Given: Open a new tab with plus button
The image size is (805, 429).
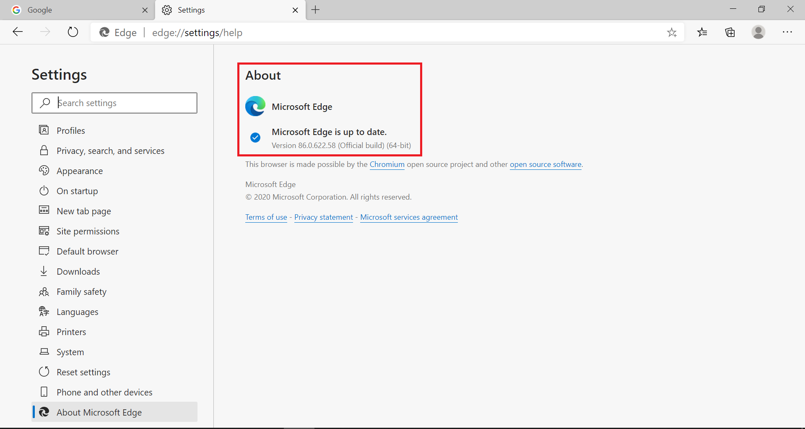Looking at the screenshot, I should pyautogui.click(x=316, y=10).
